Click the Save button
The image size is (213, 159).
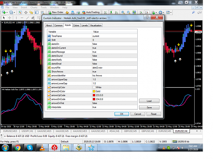149,107
